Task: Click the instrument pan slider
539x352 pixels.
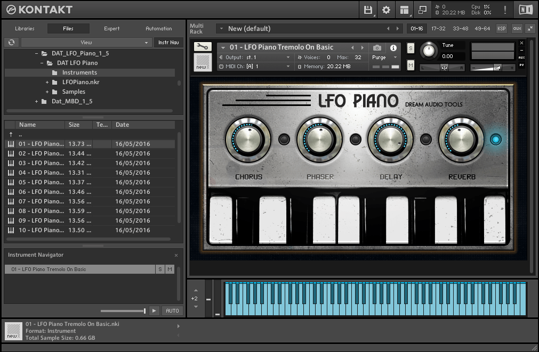Action: tap(443, 68)
